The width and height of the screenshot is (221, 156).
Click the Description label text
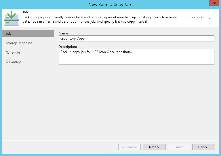tap(68, 46)
